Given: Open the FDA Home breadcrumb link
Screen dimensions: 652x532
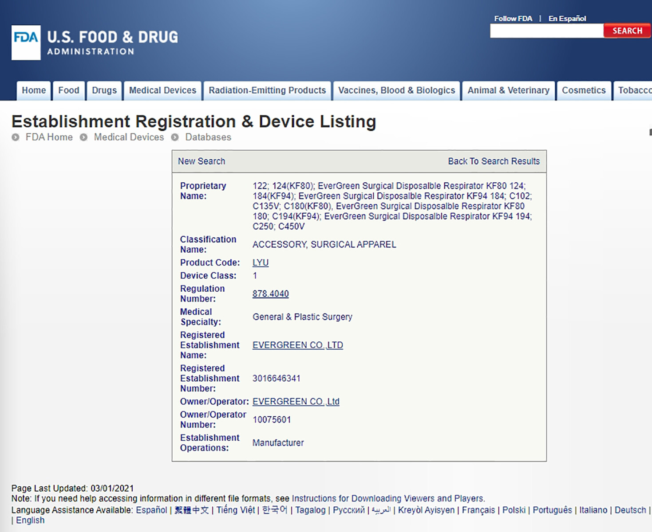Looking at the screenshot, I should click(49, 137).
